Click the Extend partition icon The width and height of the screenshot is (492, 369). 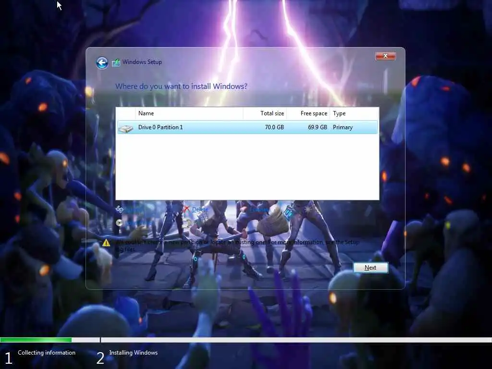186,223
